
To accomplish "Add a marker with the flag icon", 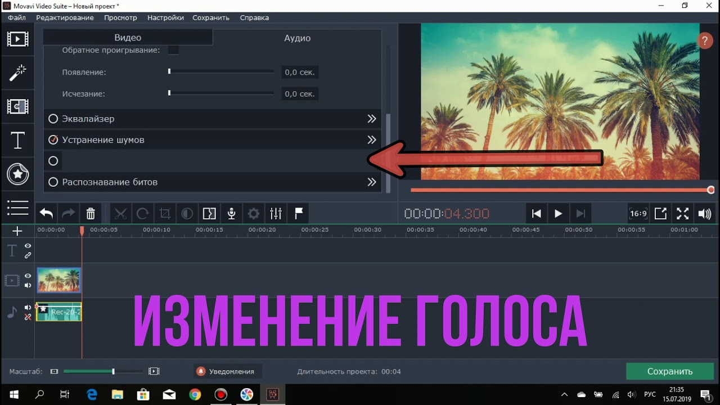I will click(299, 214).
